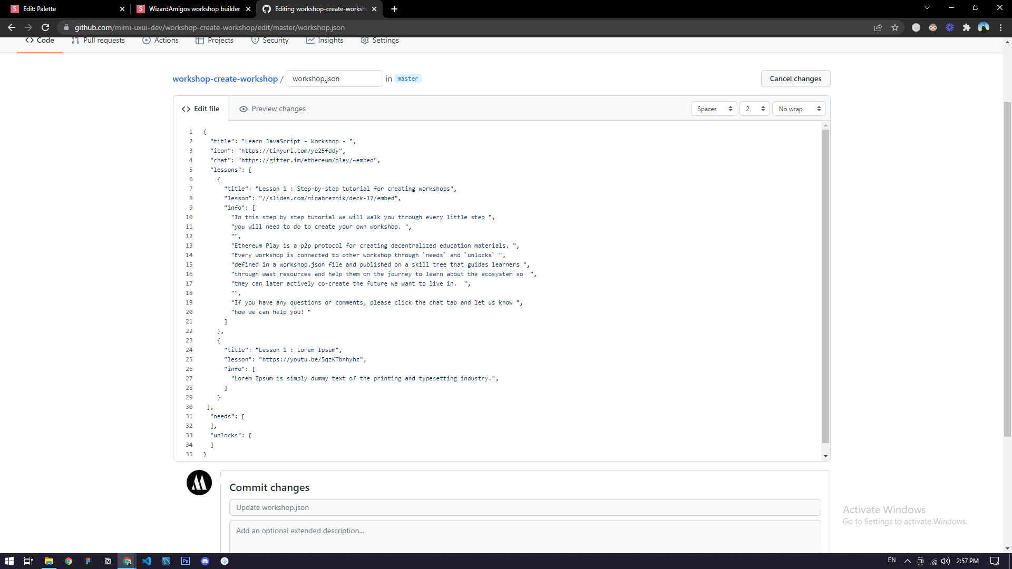Open the workshop-create-workshop breadcrumb link
Viewport: 1012px width, 569px height.
(225, 79)
